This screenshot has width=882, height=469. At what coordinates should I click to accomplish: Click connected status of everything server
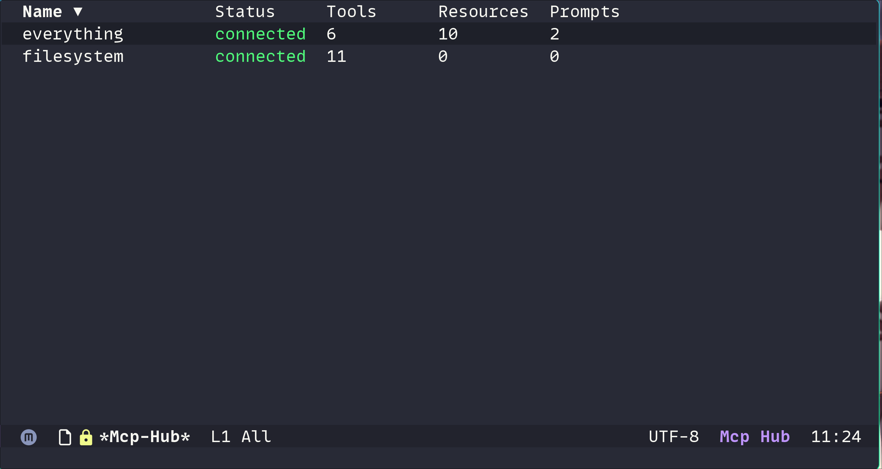260,34
